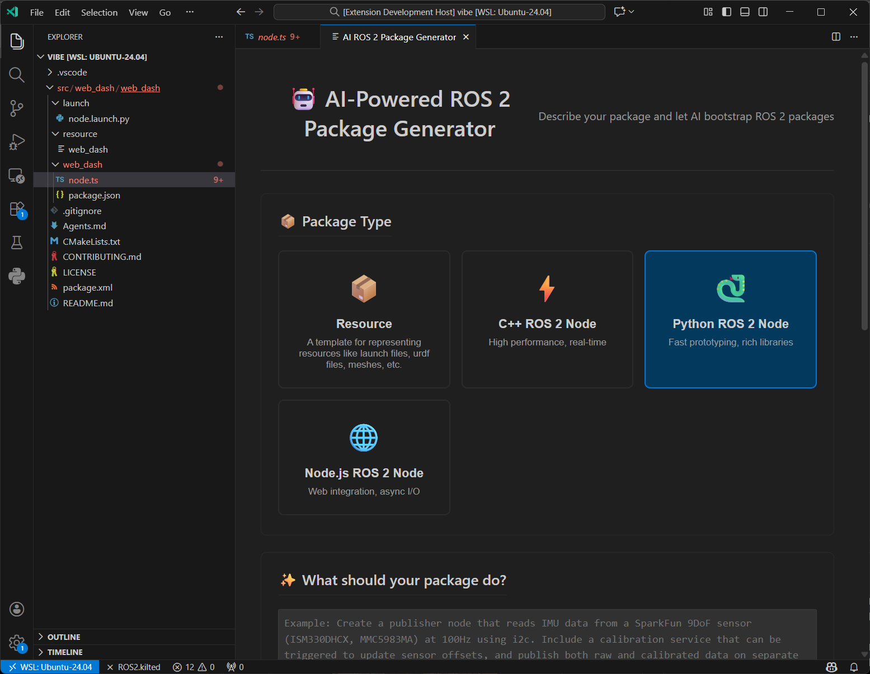The image size is (870, 674).
Task: Collapse the src/web_dash/web_dash folder
Action: pyautogui.click(x=134, y=88)
